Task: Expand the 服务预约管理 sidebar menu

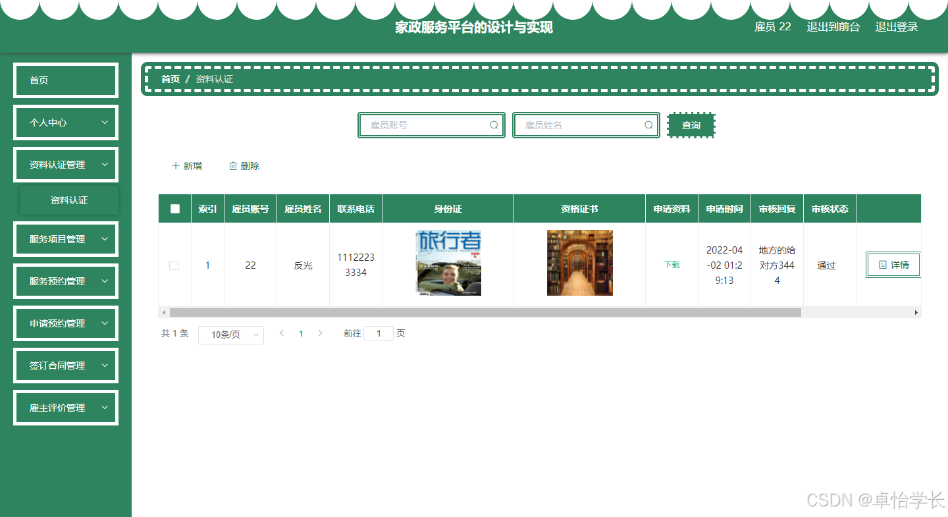Action: (66, 281)
